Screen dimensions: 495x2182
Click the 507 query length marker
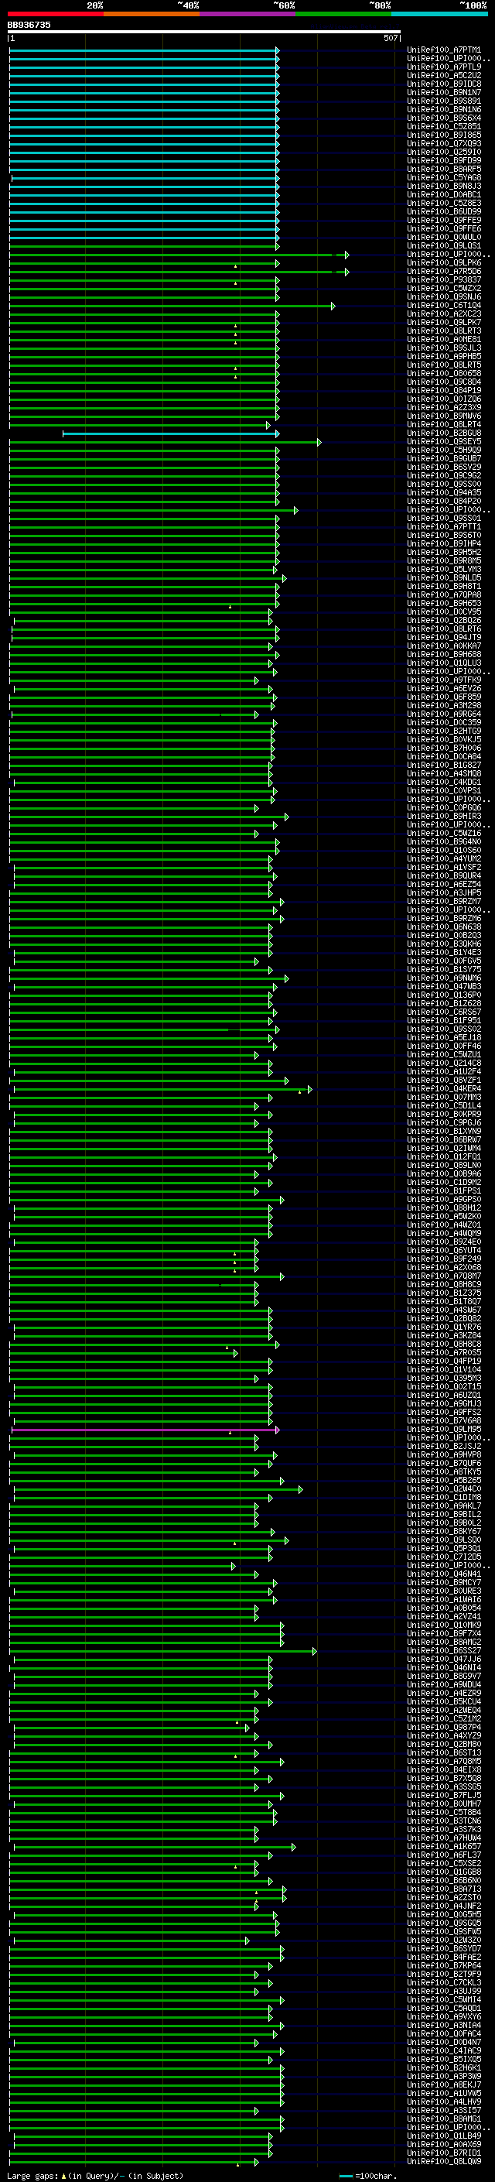tap(390, 38)
